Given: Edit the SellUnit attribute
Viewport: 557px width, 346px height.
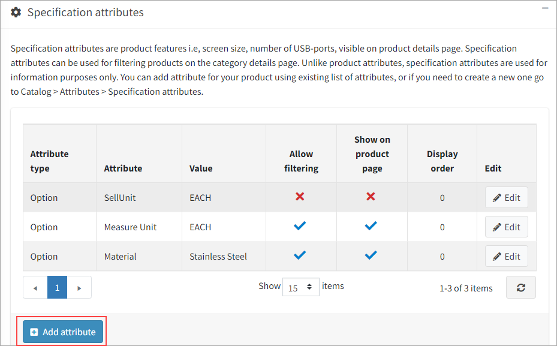Looking at the screenshot, I should [x=506, y=198].
